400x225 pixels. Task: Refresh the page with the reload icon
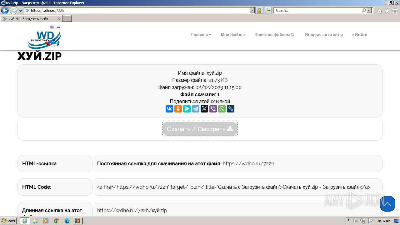click(x=268, y=11)
